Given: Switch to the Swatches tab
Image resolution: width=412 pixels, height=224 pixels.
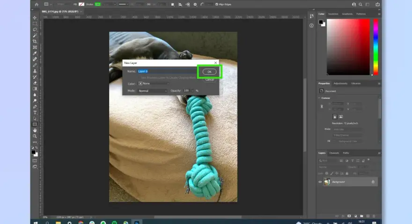Looking at the screenshot, I should tap(333, 14).
